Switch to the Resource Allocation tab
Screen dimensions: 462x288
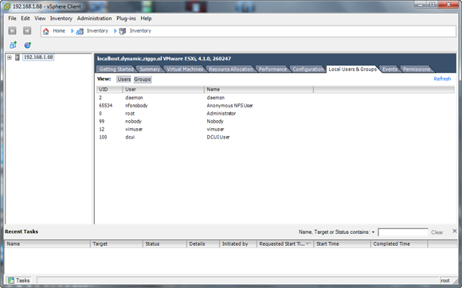pos(231,69)
